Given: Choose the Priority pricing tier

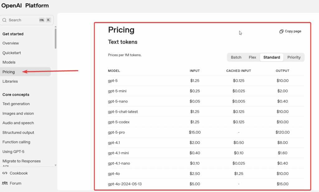Looking at the screenshot, I should 294,57.
